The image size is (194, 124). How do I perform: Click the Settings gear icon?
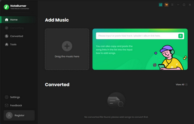coord(7,97)
